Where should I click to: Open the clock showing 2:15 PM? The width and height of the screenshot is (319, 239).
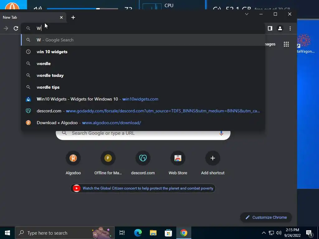tap(292, 233)
